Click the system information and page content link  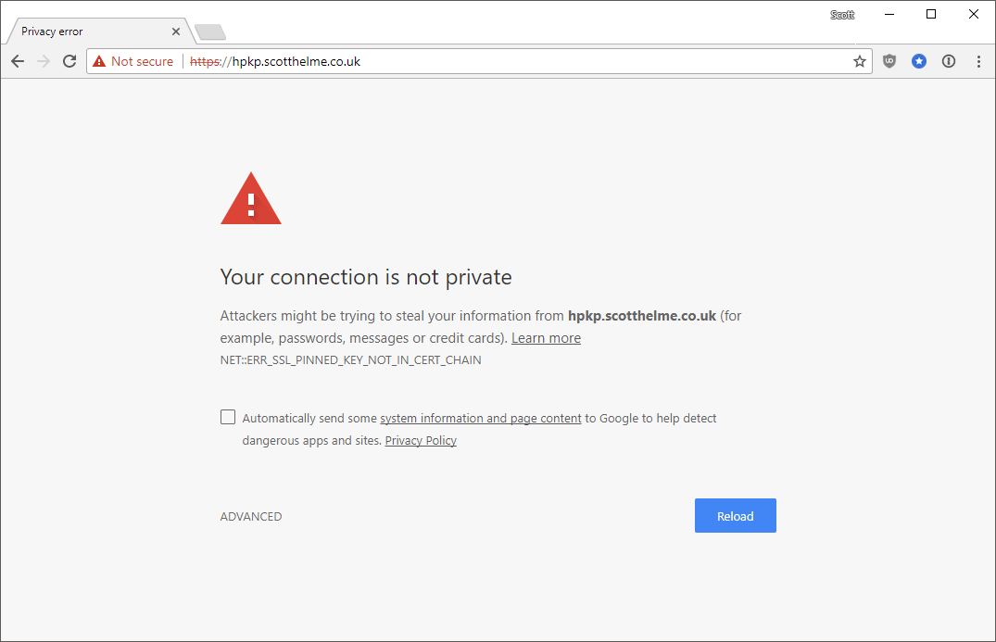pyautogui.click(x=480, y=418)
